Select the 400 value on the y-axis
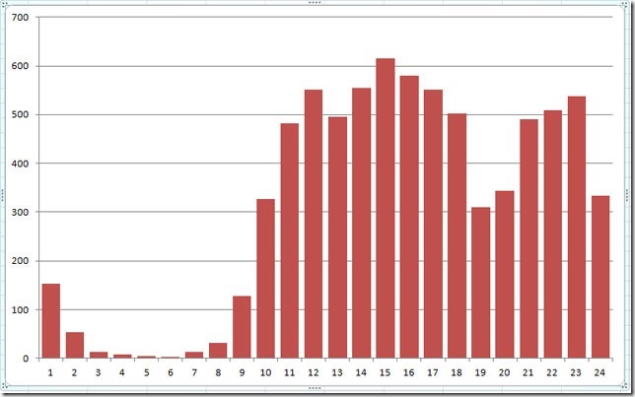Viewport: 635px width, 397px height. (x=23, y=164)
